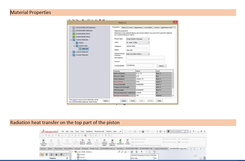Click Remove Balloons icon
The image size is (245, 161).
(x=82, y=140)
